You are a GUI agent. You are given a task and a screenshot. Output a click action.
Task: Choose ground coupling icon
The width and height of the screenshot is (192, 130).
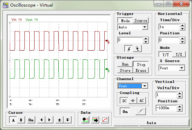tap(133, 101)
